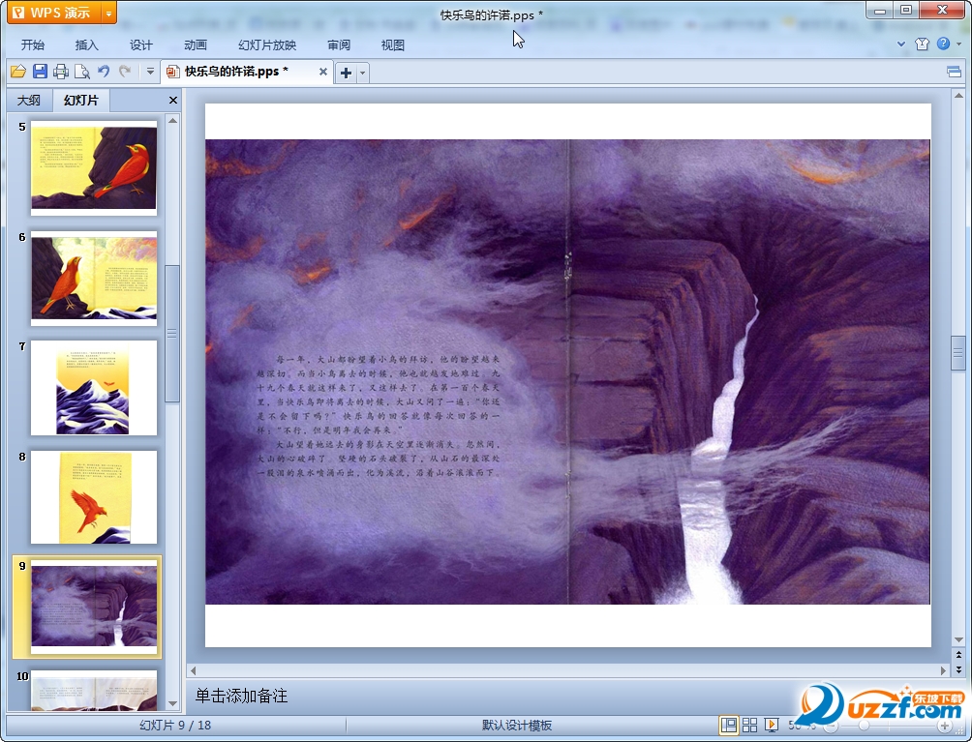Screen dimensions: 972x742
Task: Open the 设计 ribbon tab
Action: coord(140,45)
